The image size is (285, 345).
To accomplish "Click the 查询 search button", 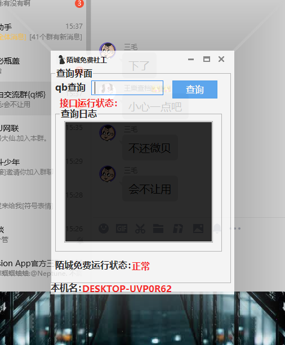I will click(x=195, y=89).
